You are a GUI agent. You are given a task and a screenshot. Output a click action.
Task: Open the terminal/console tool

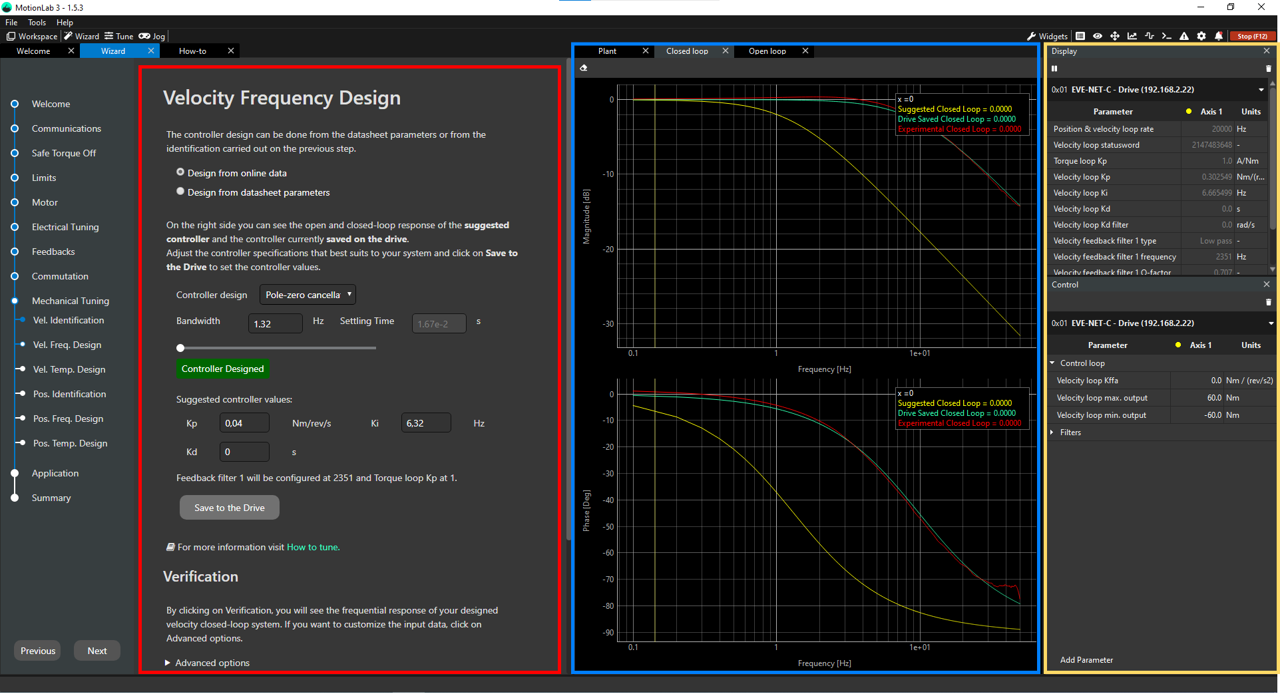click(x=1167, y=36)
